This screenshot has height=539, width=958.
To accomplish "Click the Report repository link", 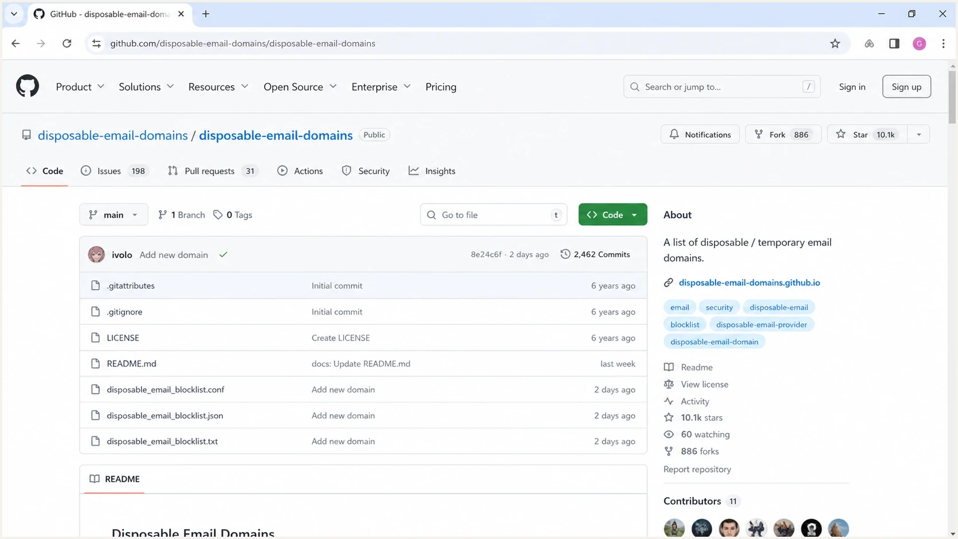I will [x=697, y=469].
